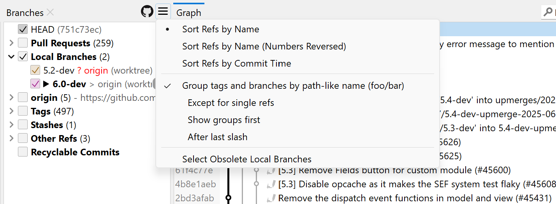Expand the Stashes node
The height and width of the screenshot is (204, 556).
[x=11, y=125]
